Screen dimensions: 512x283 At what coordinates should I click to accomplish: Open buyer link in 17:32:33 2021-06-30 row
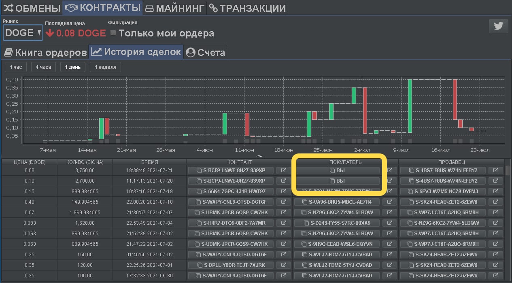pyautogui.click(x=390, y=276)
